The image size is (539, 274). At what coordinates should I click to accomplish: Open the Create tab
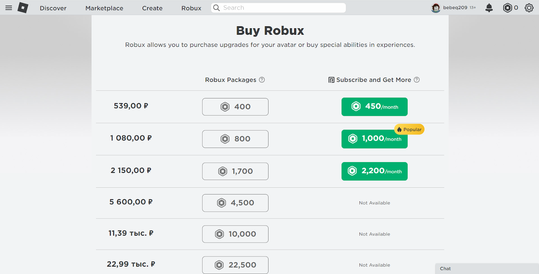point(152,8)
